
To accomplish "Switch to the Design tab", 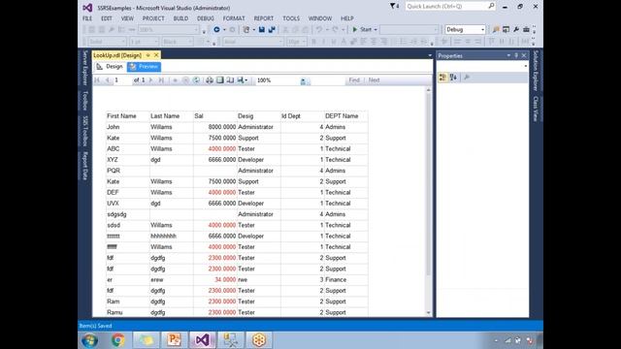I will (x=110, y=67).
